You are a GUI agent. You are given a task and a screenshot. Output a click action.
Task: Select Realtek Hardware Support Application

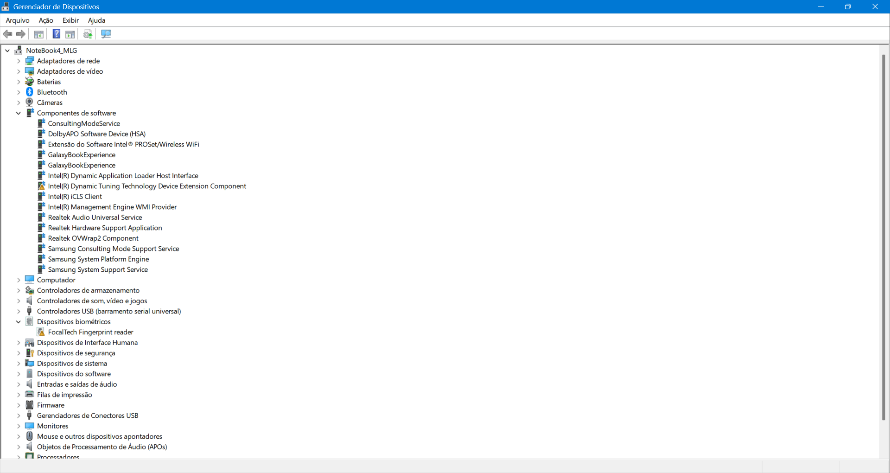105,228
